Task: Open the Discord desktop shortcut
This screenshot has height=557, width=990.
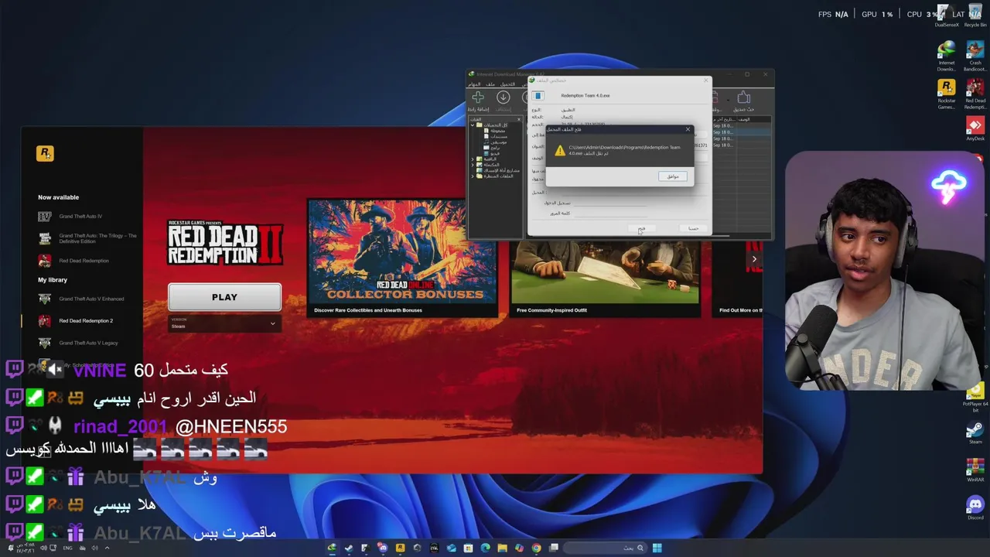Action: 975,507
